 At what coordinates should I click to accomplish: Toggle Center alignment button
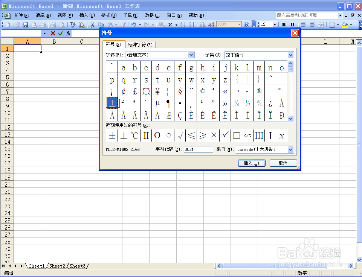tap(312, 25)
